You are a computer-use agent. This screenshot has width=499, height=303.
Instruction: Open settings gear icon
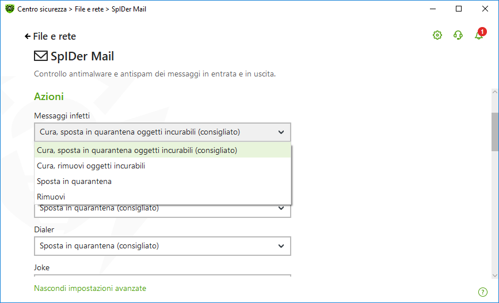437,36
